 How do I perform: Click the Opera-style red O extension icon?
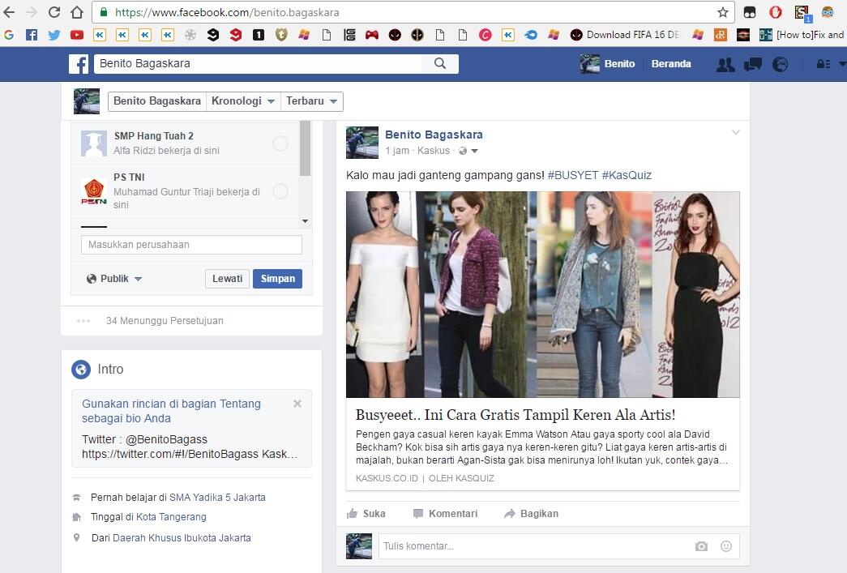pyautogui.click(x=775, y=12)
